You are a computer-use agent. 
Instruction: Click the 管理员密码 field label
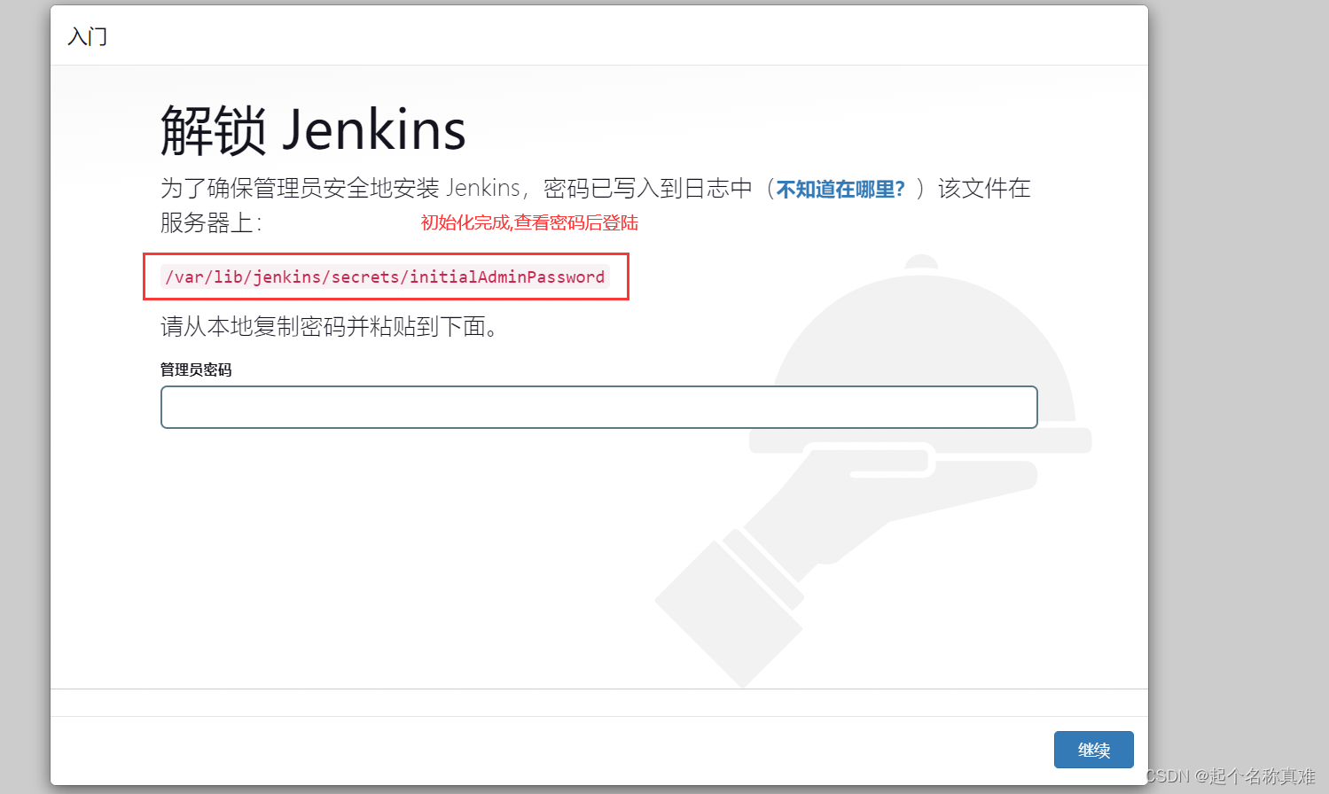(196, 370)
